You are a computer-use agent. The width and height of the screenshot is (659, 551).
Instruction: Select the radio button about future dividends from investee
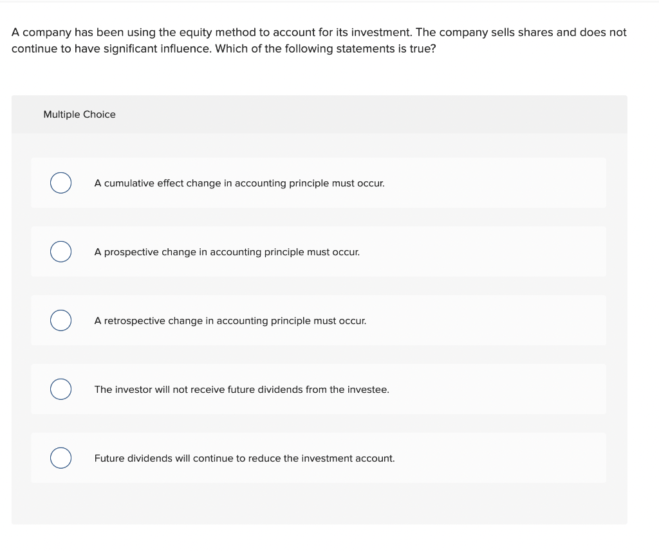(60, 389)
